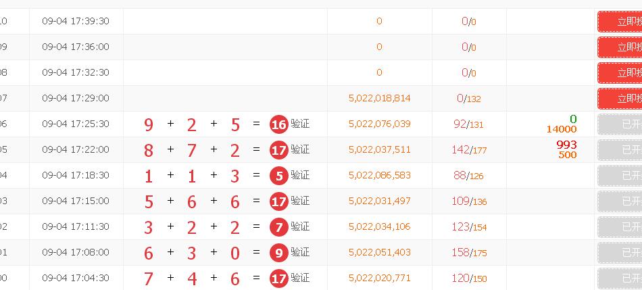Image resolution: width=642 pixels, height=290 pixels.
Task: Click the red result badge showing 16
Action: coord(278,124)
